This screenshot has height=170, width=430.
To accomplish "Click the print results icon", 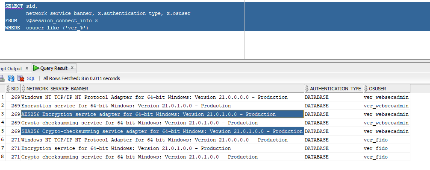I will [2, 78].
